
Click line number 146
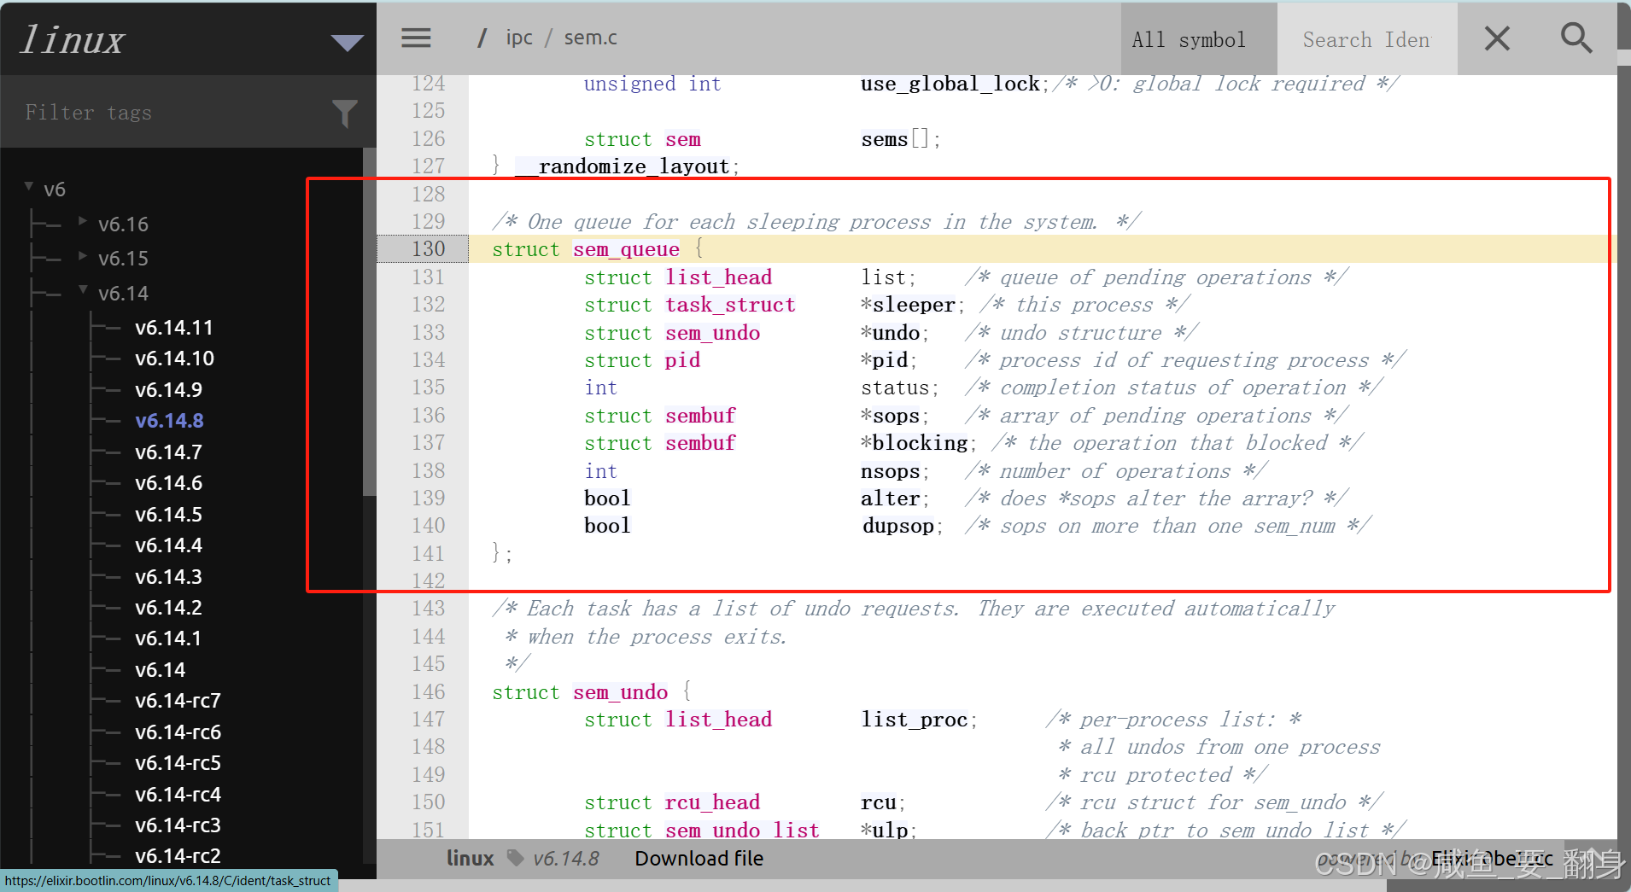428,692
